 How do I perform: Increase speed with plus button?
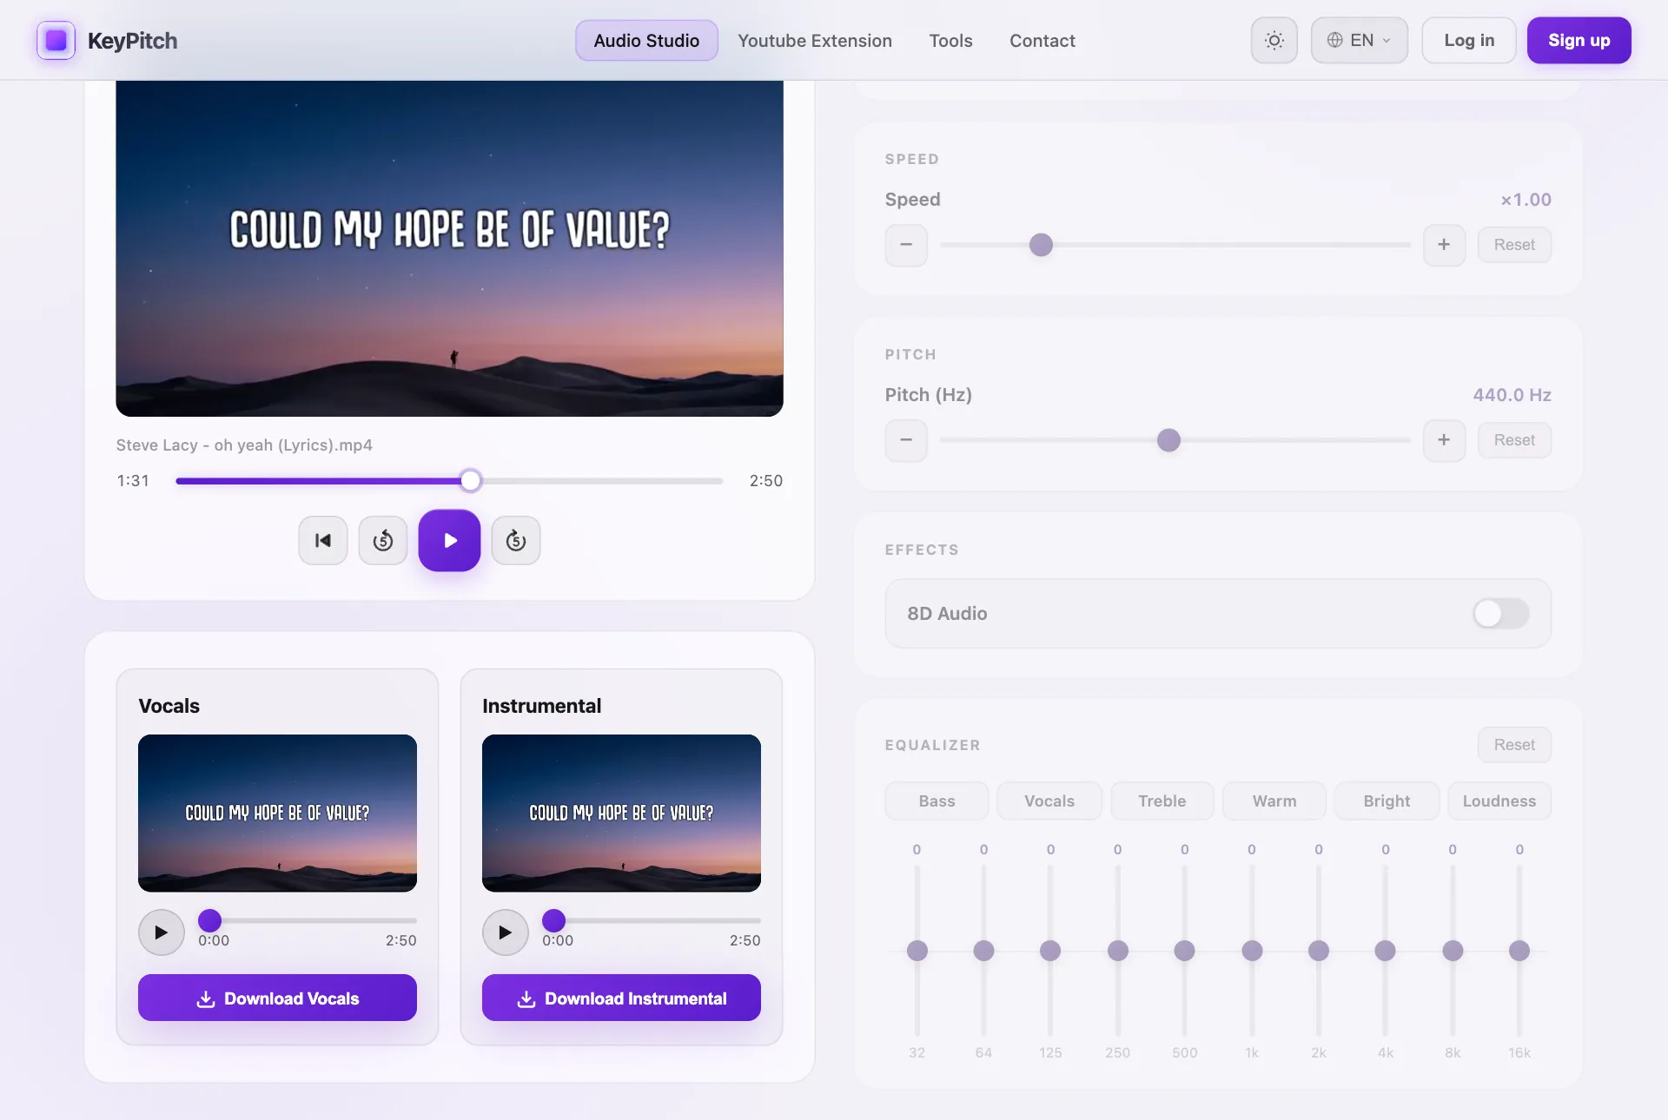1444,245
